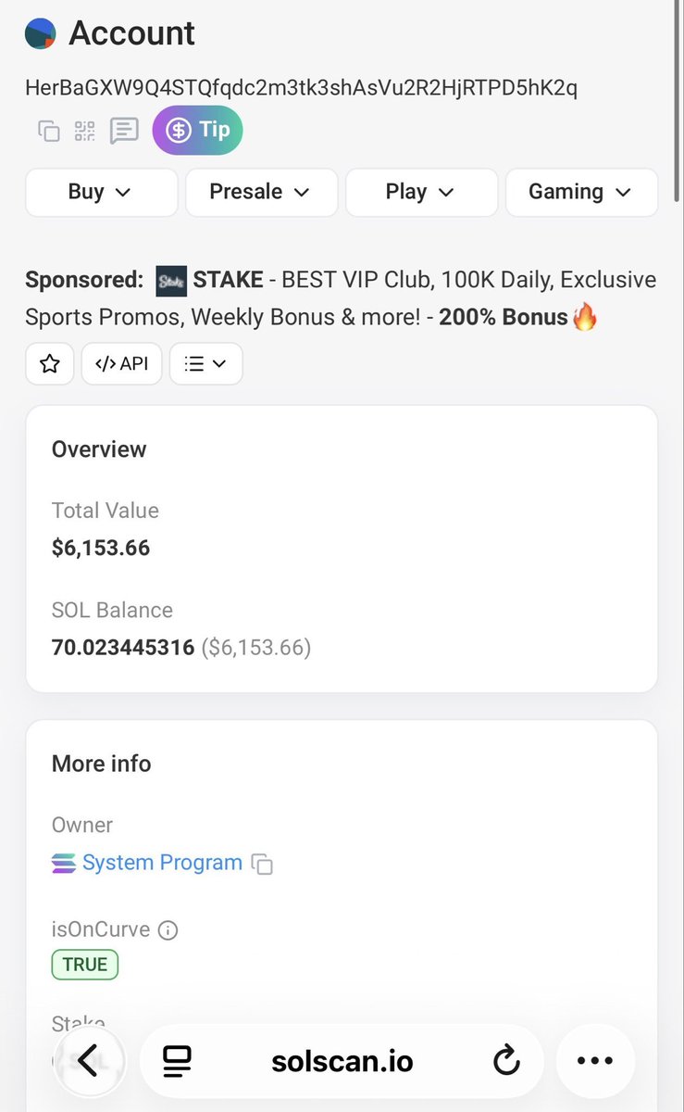Expand the list options dropdown

pos(205,364)
